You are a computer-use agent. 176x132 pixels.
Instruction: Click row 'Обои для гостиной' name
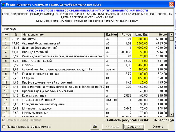(63, 52)
